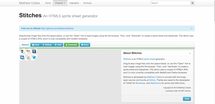
Task: Open the Glyphicons link
Action: [x=156, y=83]
